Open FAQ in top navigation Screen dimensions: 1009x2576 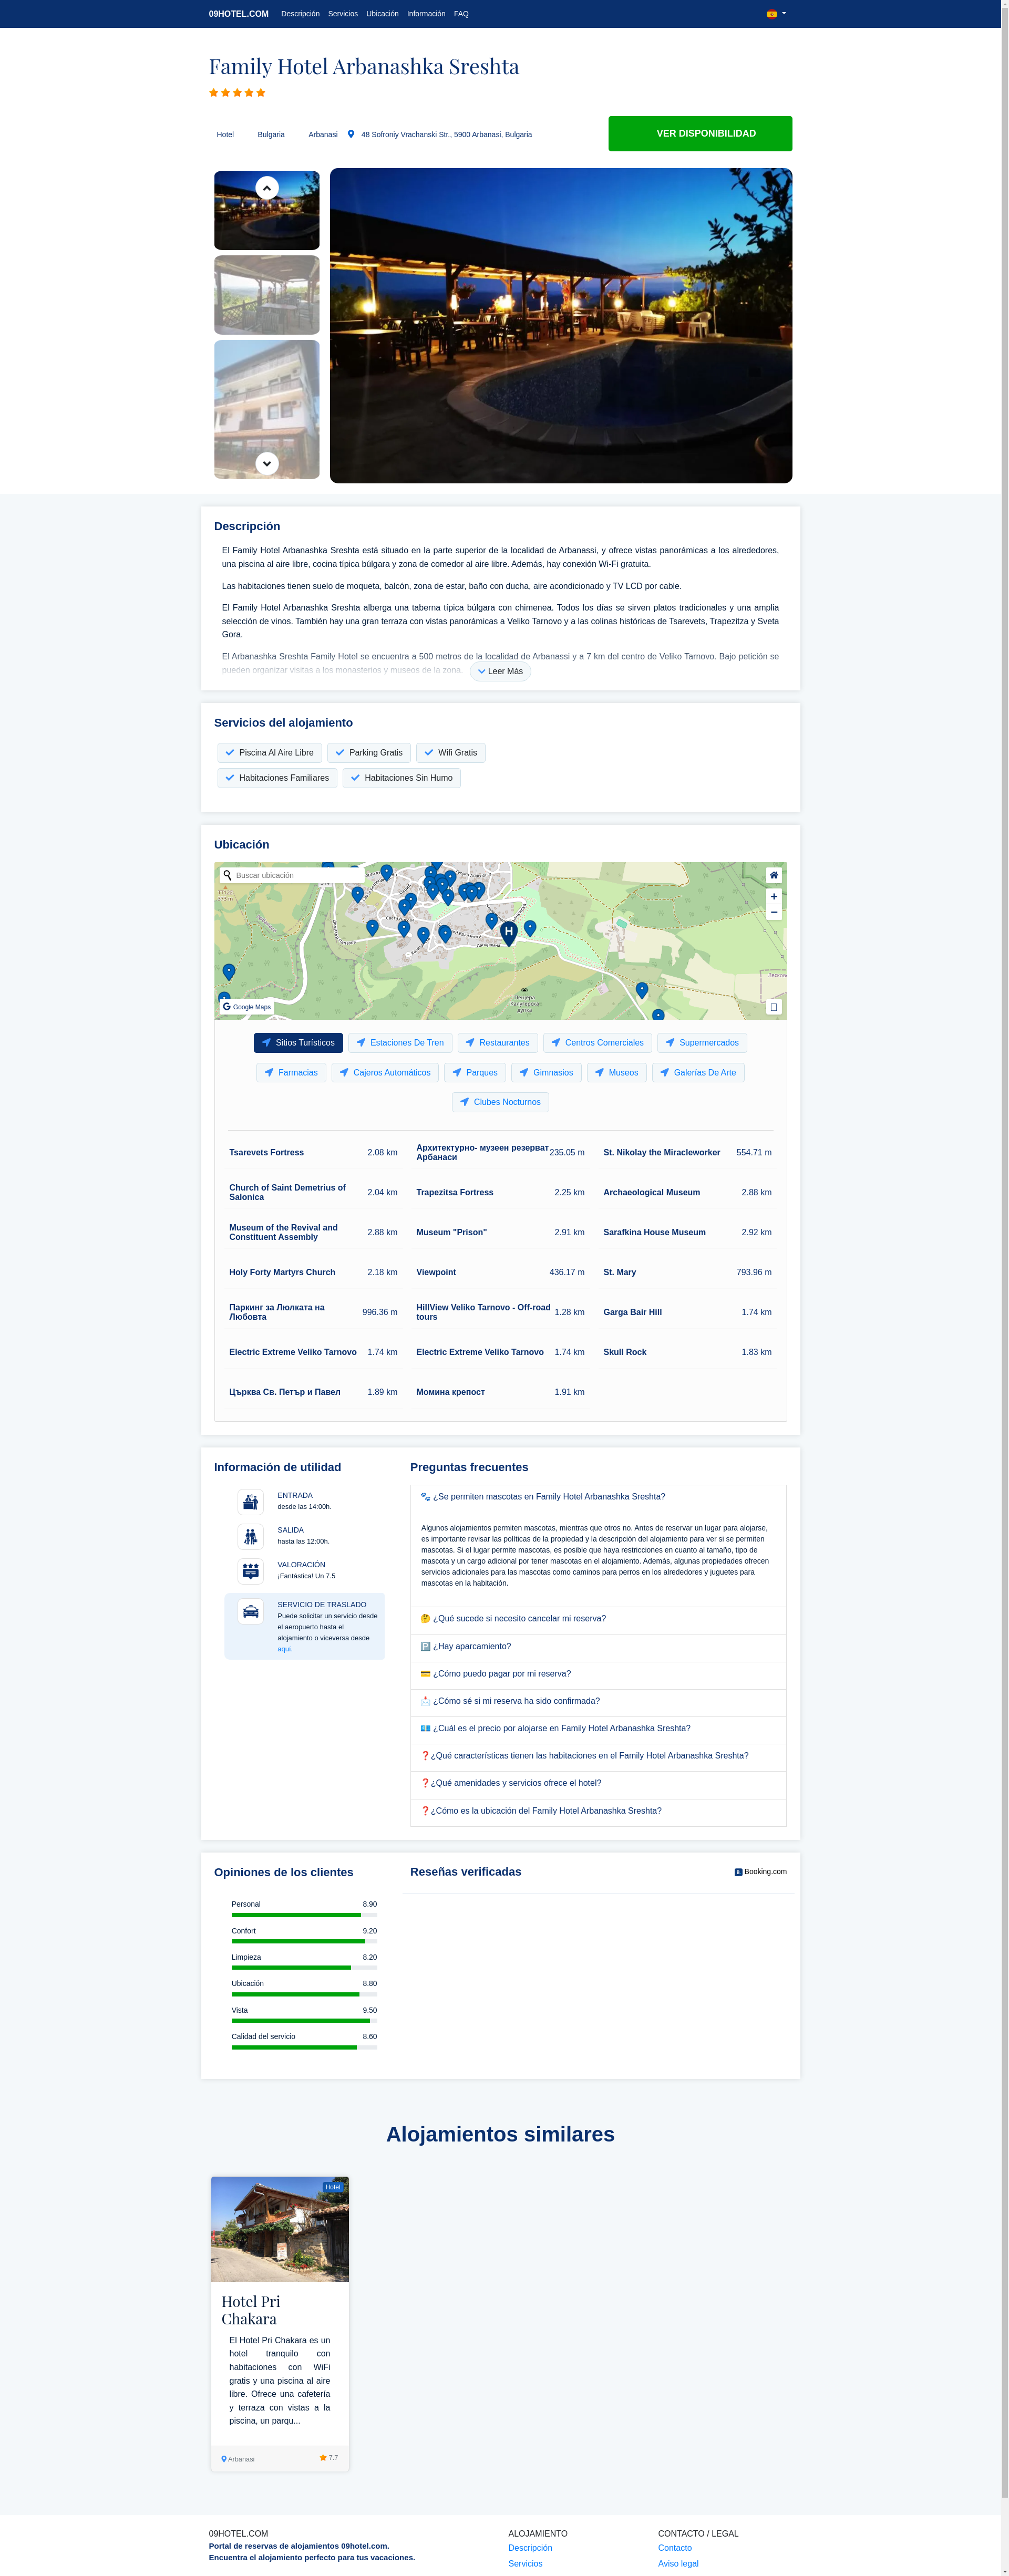click(x=461, y=14)
